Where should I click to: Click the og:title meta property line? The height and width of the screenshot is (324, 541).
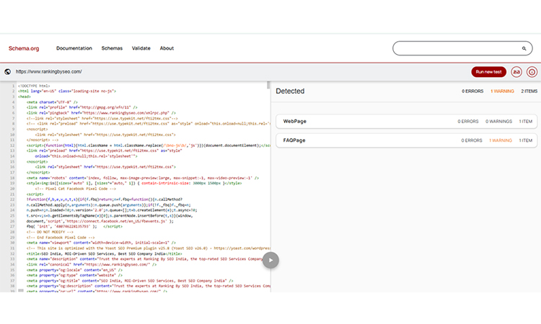click(130, 281)
